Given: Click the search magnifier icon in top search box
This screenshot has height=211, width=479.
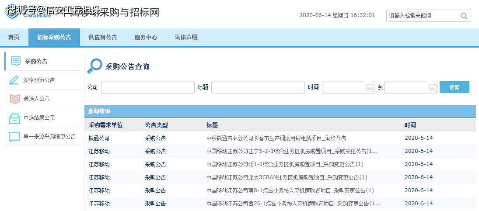Looking at the screenshot, I should point(464,16).
